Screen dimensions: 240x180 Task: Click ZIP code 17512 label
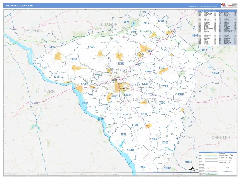tap(84, 84)
